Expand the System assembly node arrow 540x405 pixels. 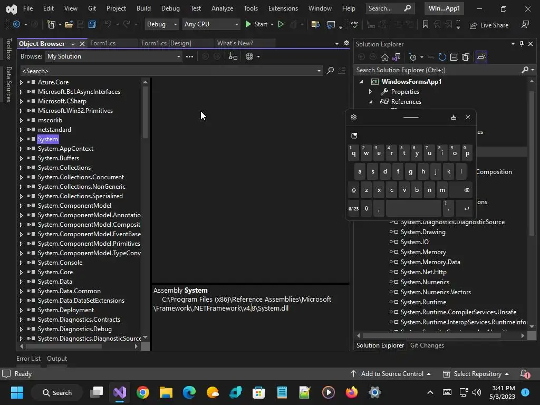[x=21, y=139]
